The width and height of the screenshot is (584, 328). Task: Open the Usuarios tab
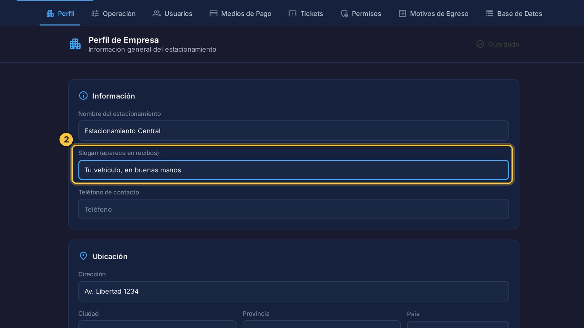pos(172,13)
